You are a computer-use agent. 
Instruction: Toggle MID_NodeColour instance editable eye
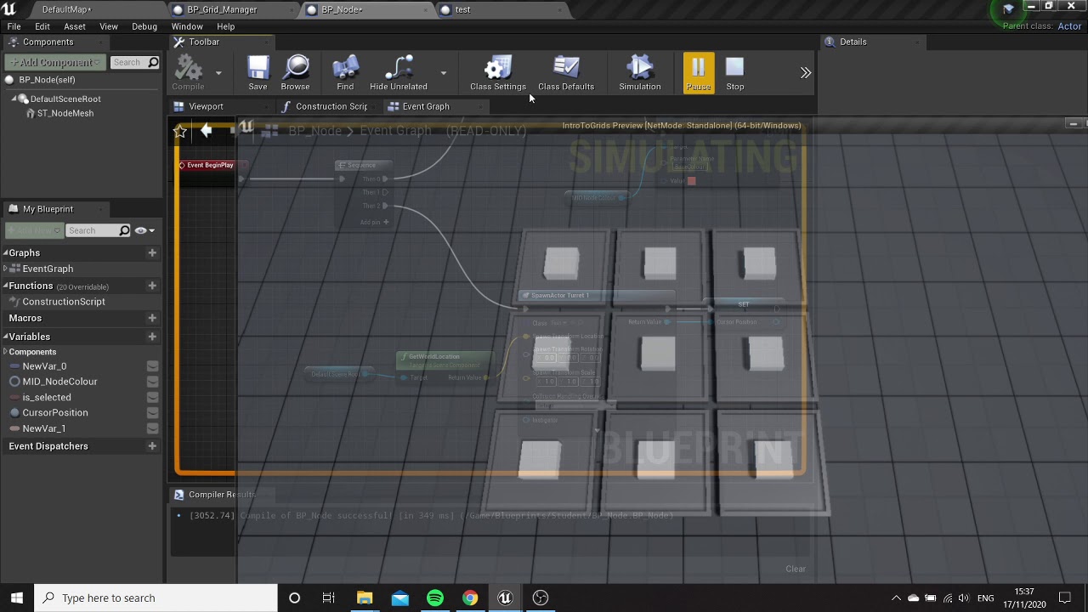click(x=152, y=382)
